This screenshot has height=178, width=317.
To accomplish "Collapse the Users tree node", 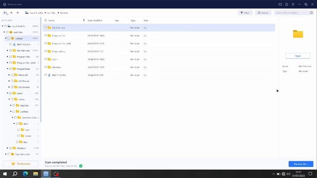I will coord(7,93).
